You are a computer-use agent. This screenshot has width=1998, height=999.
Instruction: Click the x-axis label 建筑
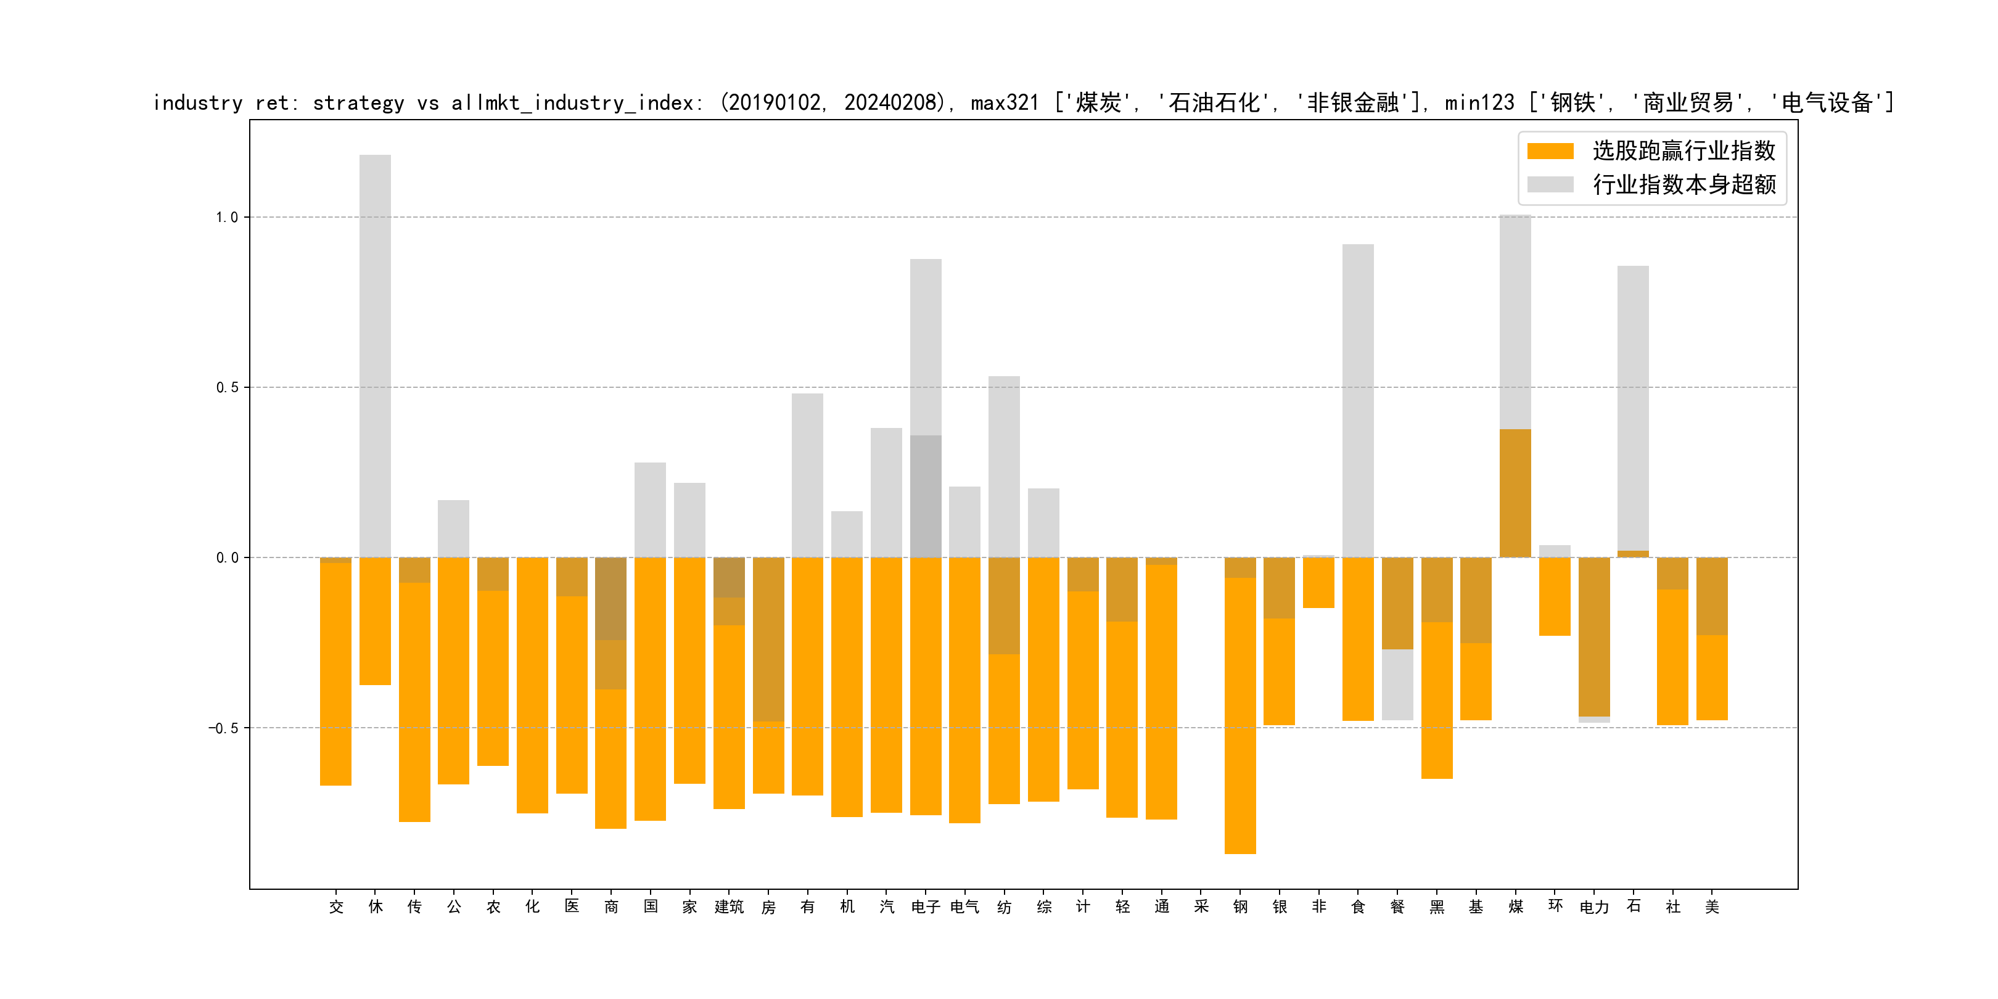coord(729,906)
